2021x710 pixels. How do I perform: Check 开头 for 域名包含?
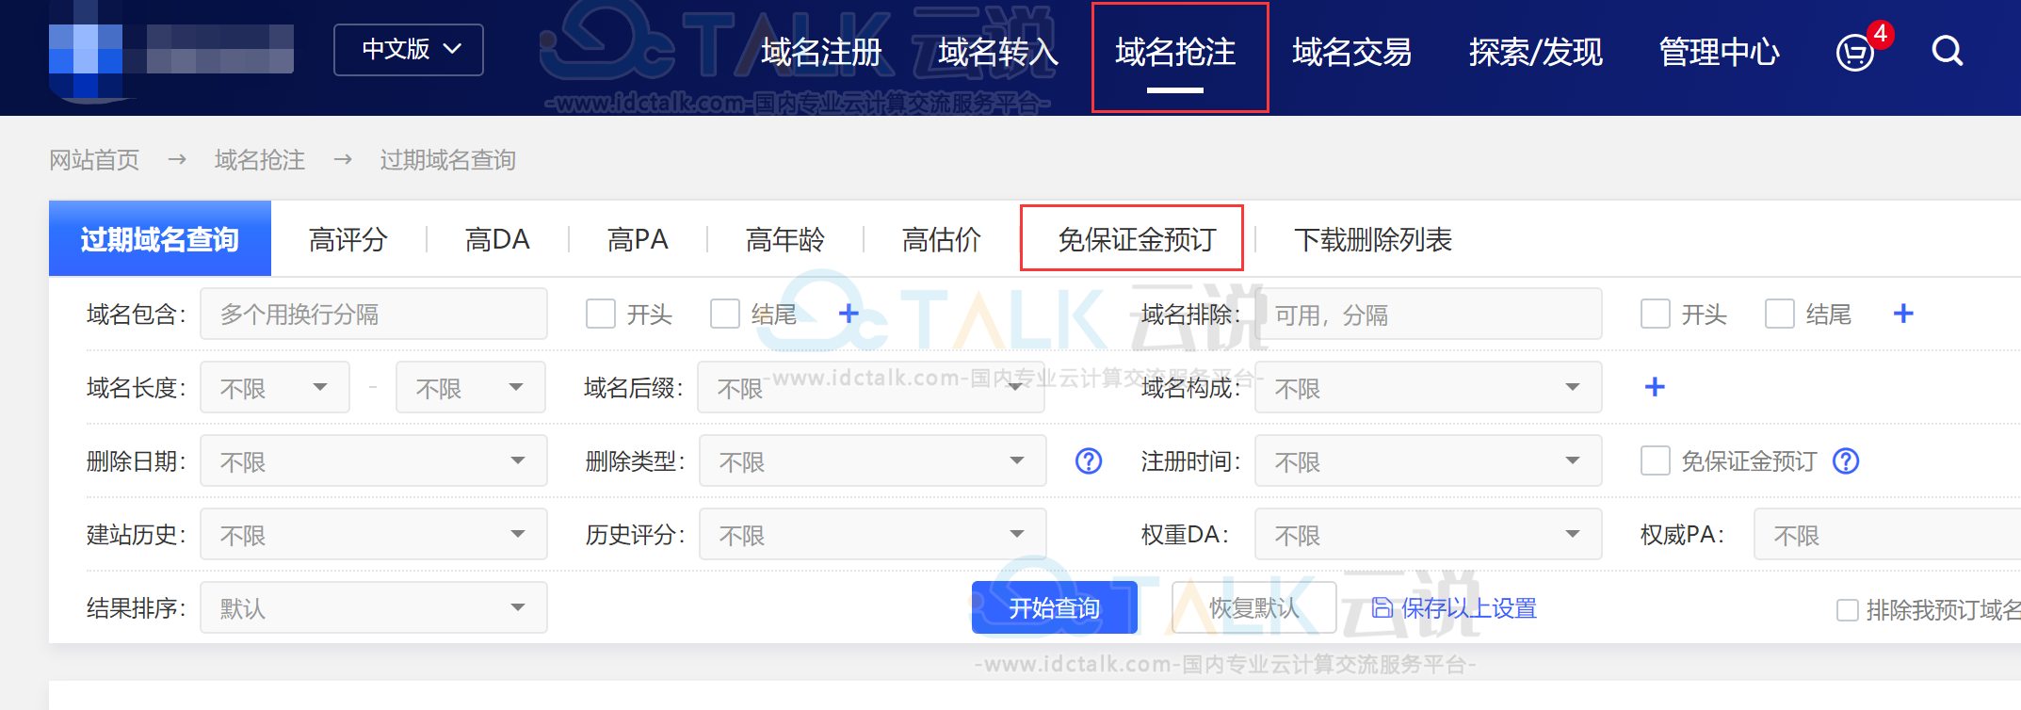[x=601, y=314]
